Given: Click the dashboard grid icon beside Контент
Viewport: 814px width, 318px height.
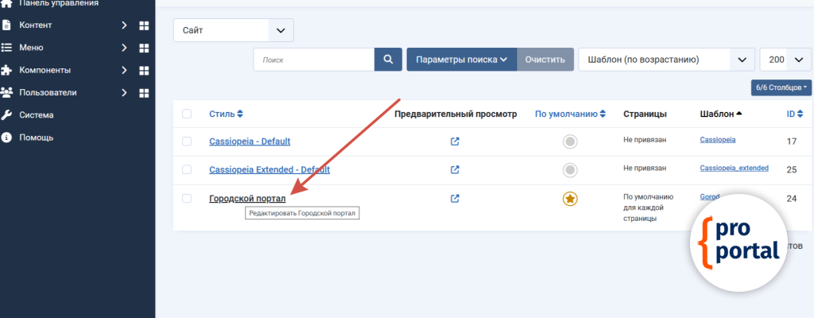Looking at the screenshot, I should 144,25.
